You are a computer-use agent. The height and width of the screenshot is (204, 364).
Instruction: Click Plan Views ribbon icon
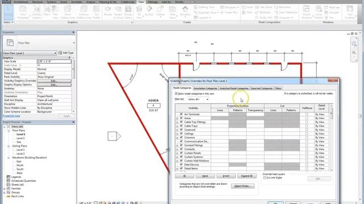tap(172, 12)
